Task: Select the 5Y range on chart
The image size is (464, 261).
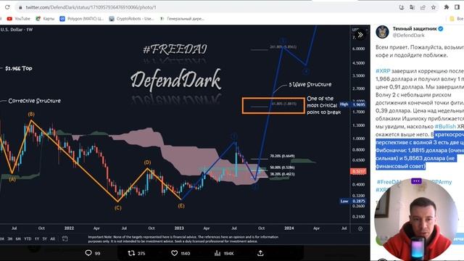Action: point(44,239)
